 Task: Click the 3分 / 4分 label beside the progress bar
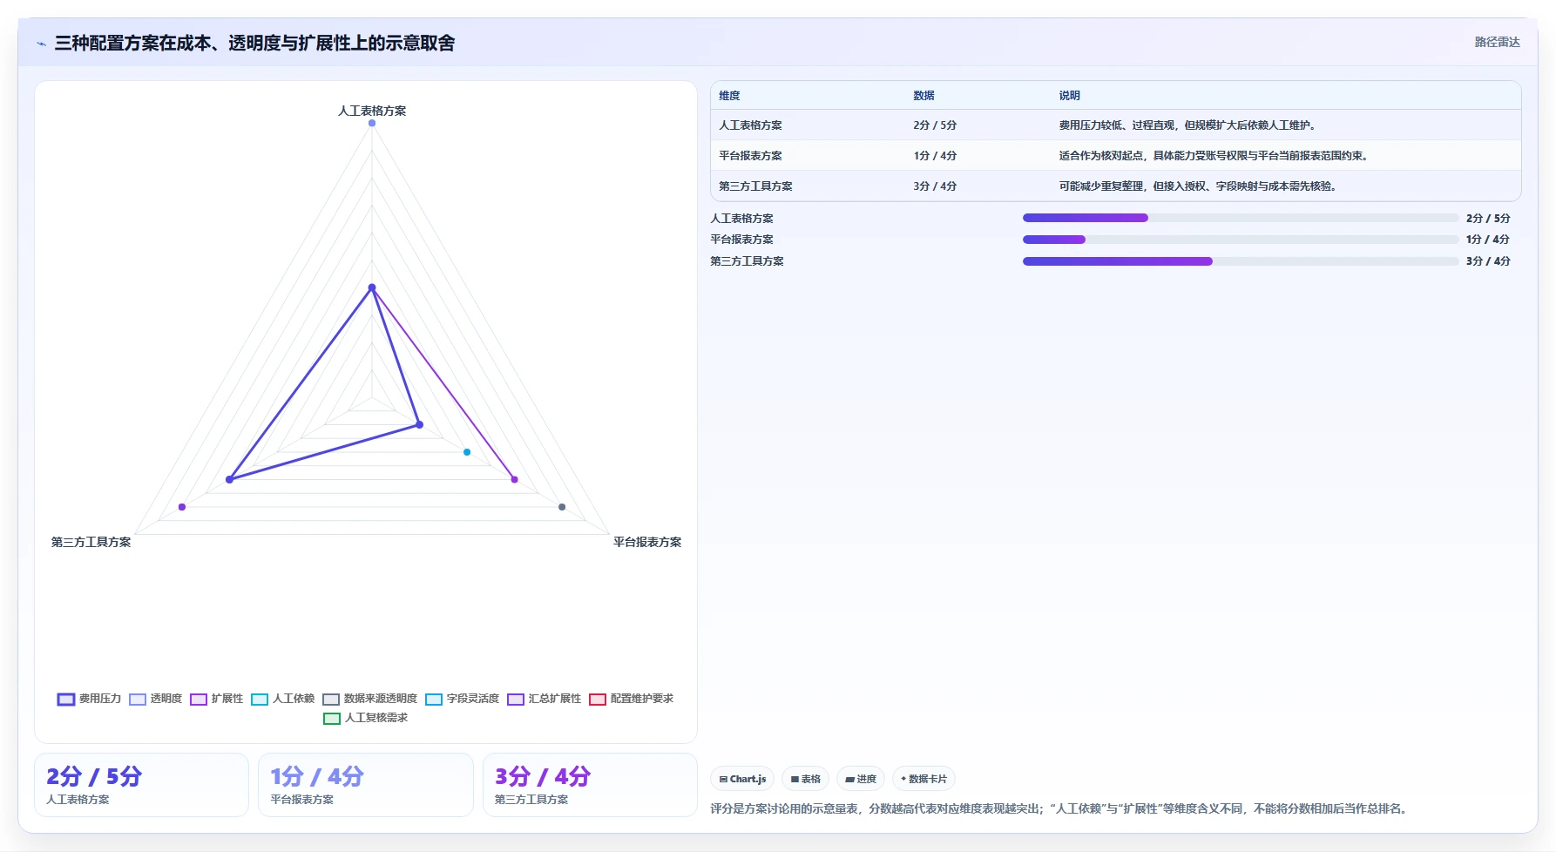click(1488, 261)
